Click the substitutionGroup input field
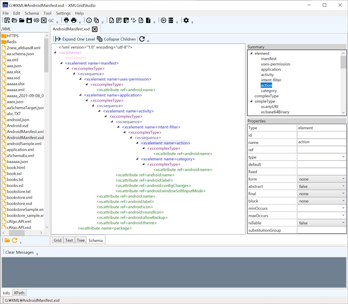This screenshot has width=348, height=304. coord(321,230)
